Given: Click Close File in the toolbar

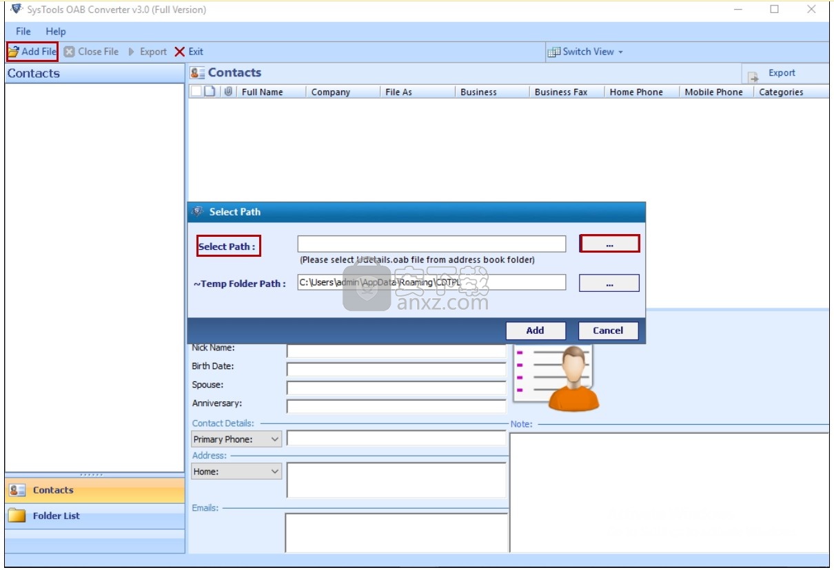Looking at the screenshot, I should click(91, 52).
